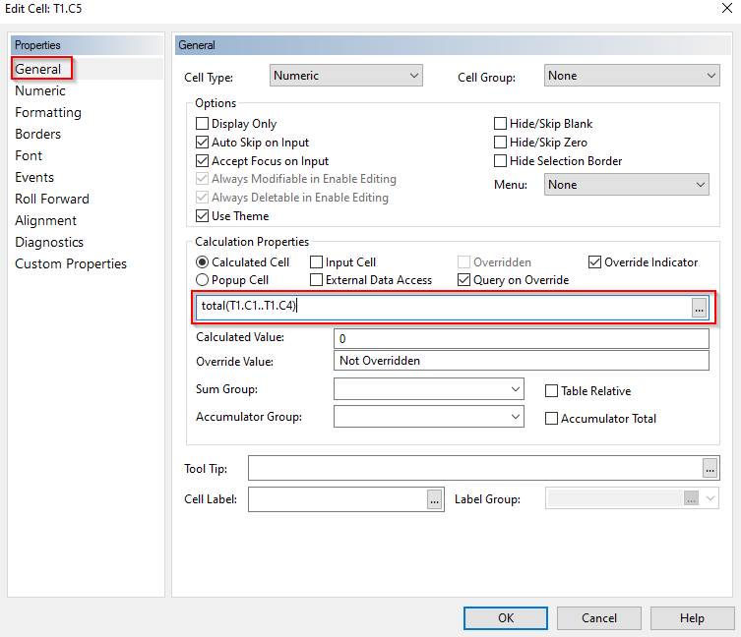Toggle the Hide/Skip Zero checkbox
The image size is (741, 637).
point(501,143)
